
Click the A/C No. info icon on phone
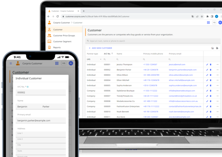(x=28, y=87)
